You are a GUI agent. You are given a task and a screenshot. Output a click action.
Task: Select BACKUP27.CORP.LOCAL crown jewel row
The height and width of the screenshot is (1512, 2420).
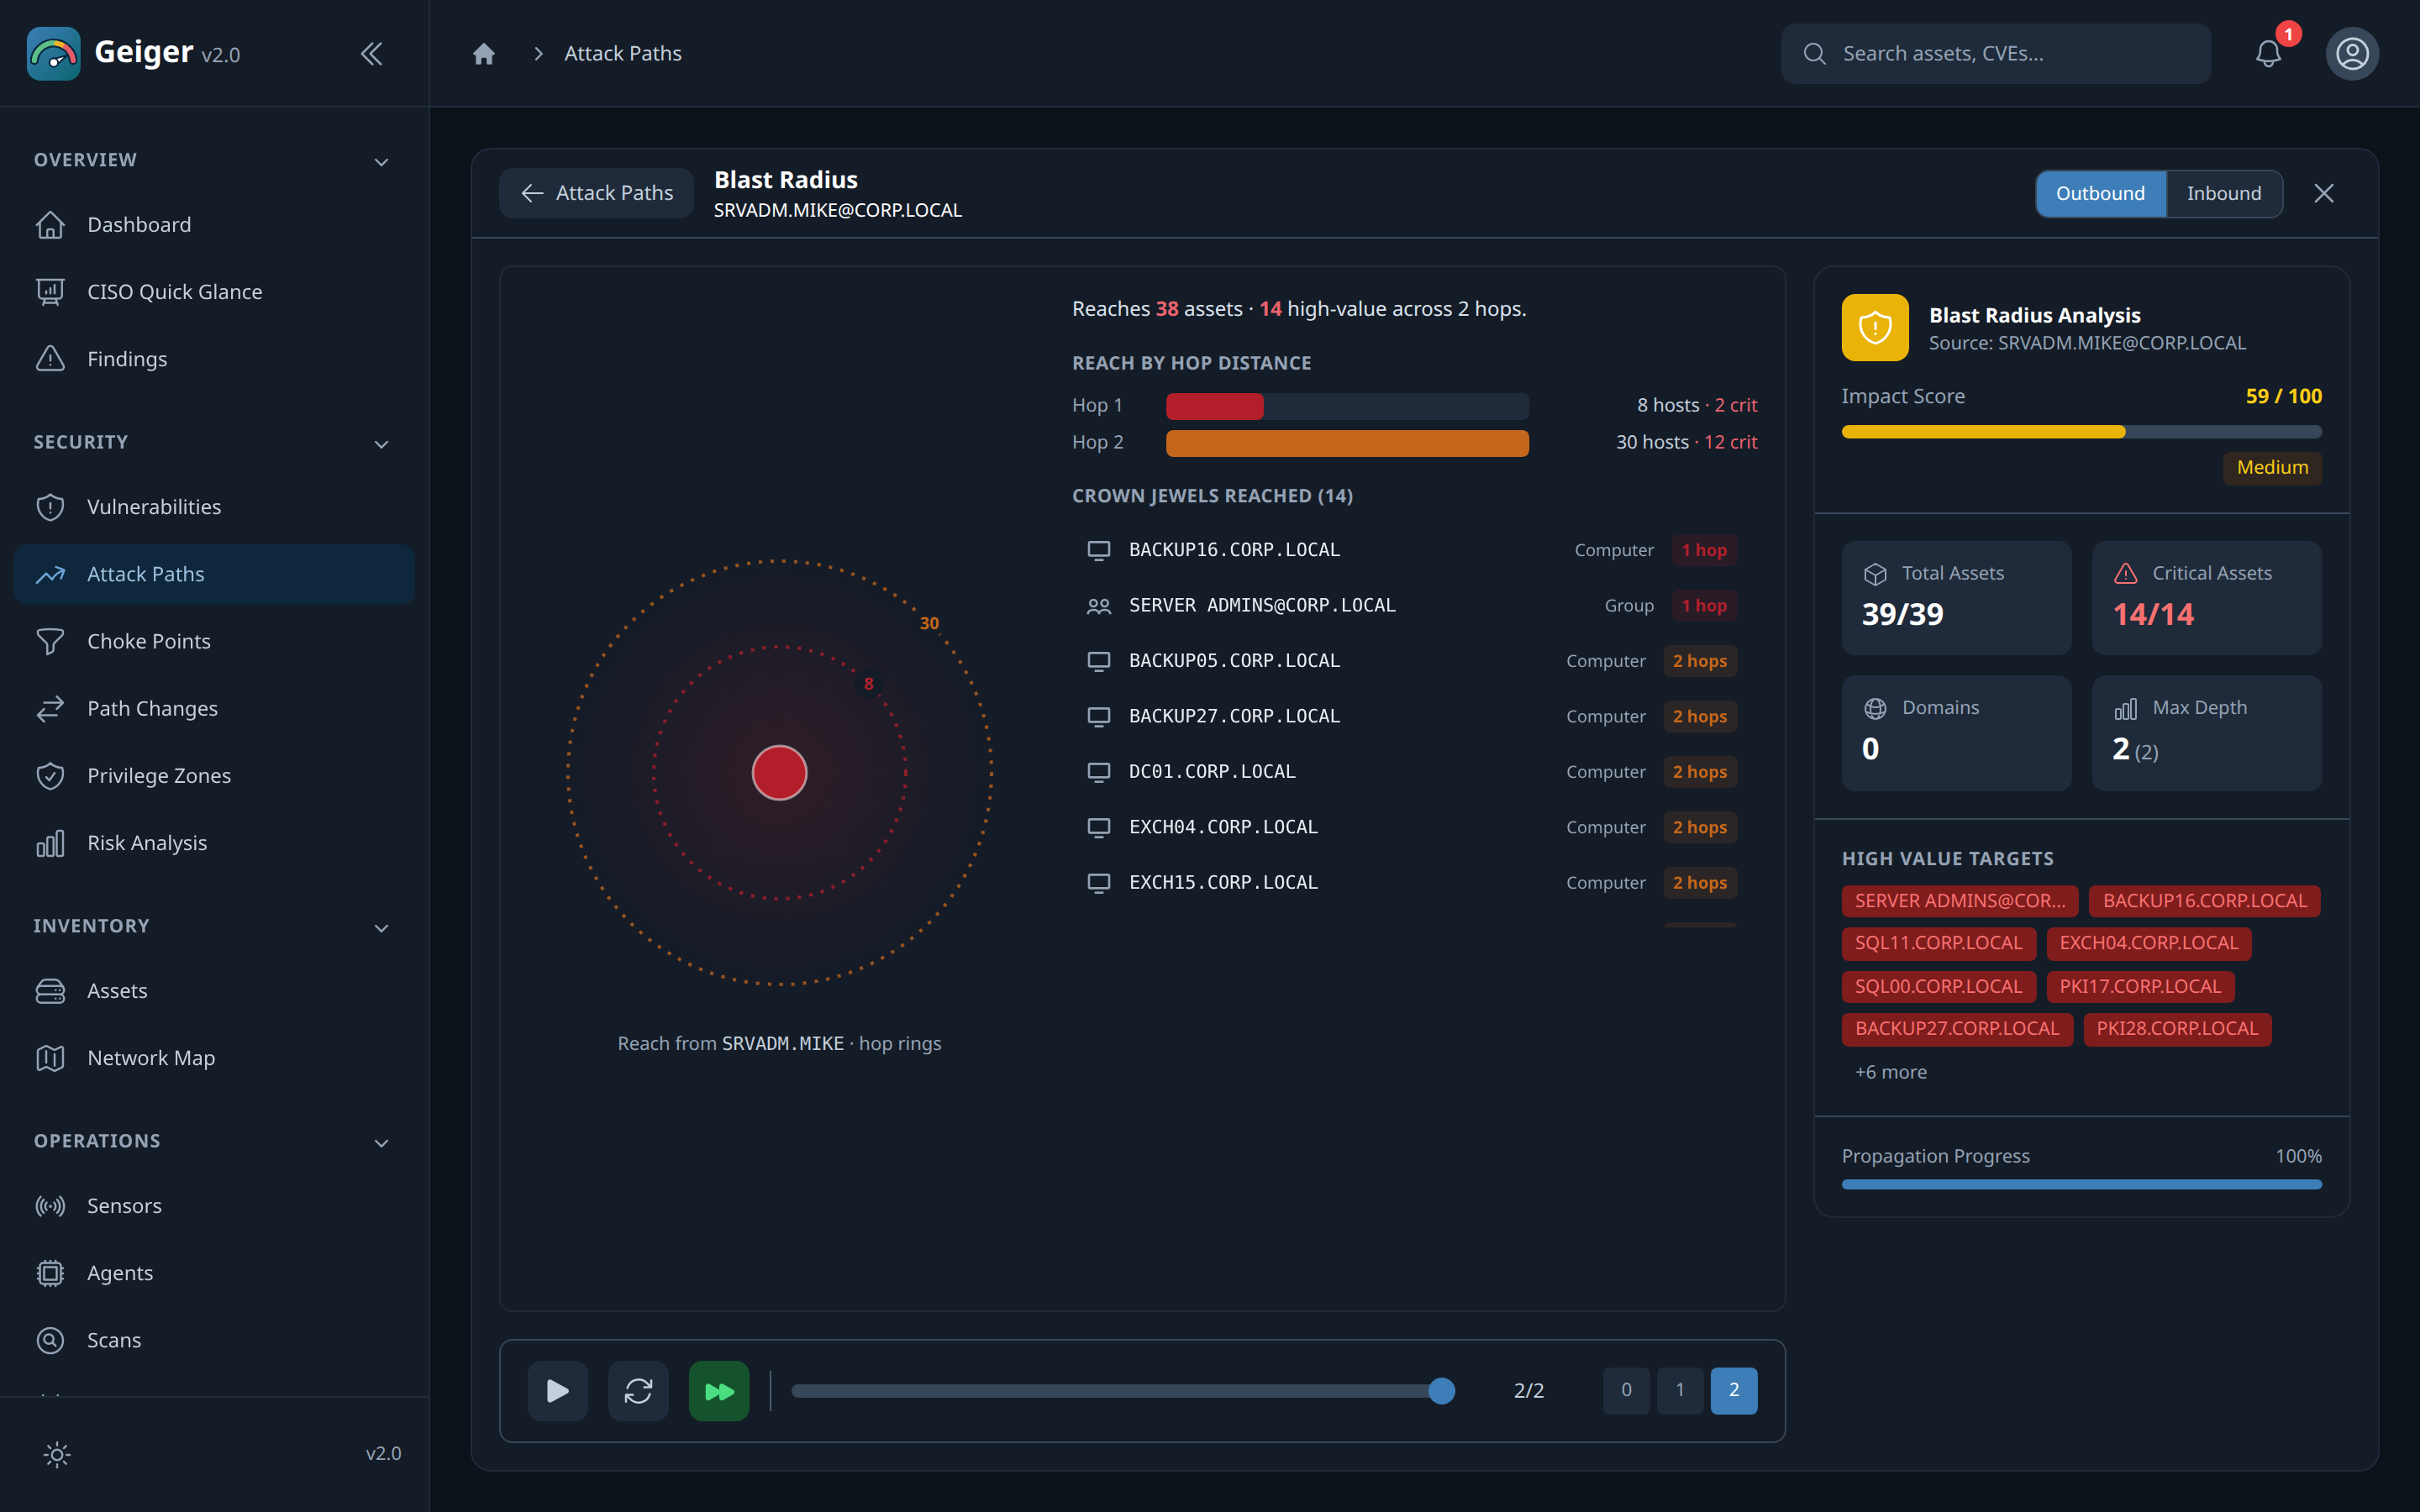pos(1414,716)
